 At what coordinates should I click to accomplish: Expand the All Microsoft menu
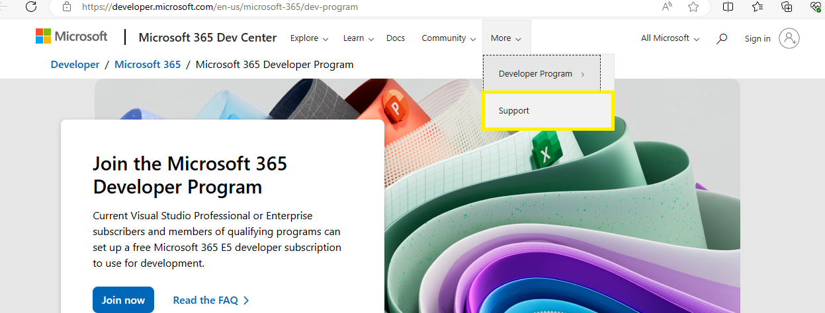click(670, 38)
